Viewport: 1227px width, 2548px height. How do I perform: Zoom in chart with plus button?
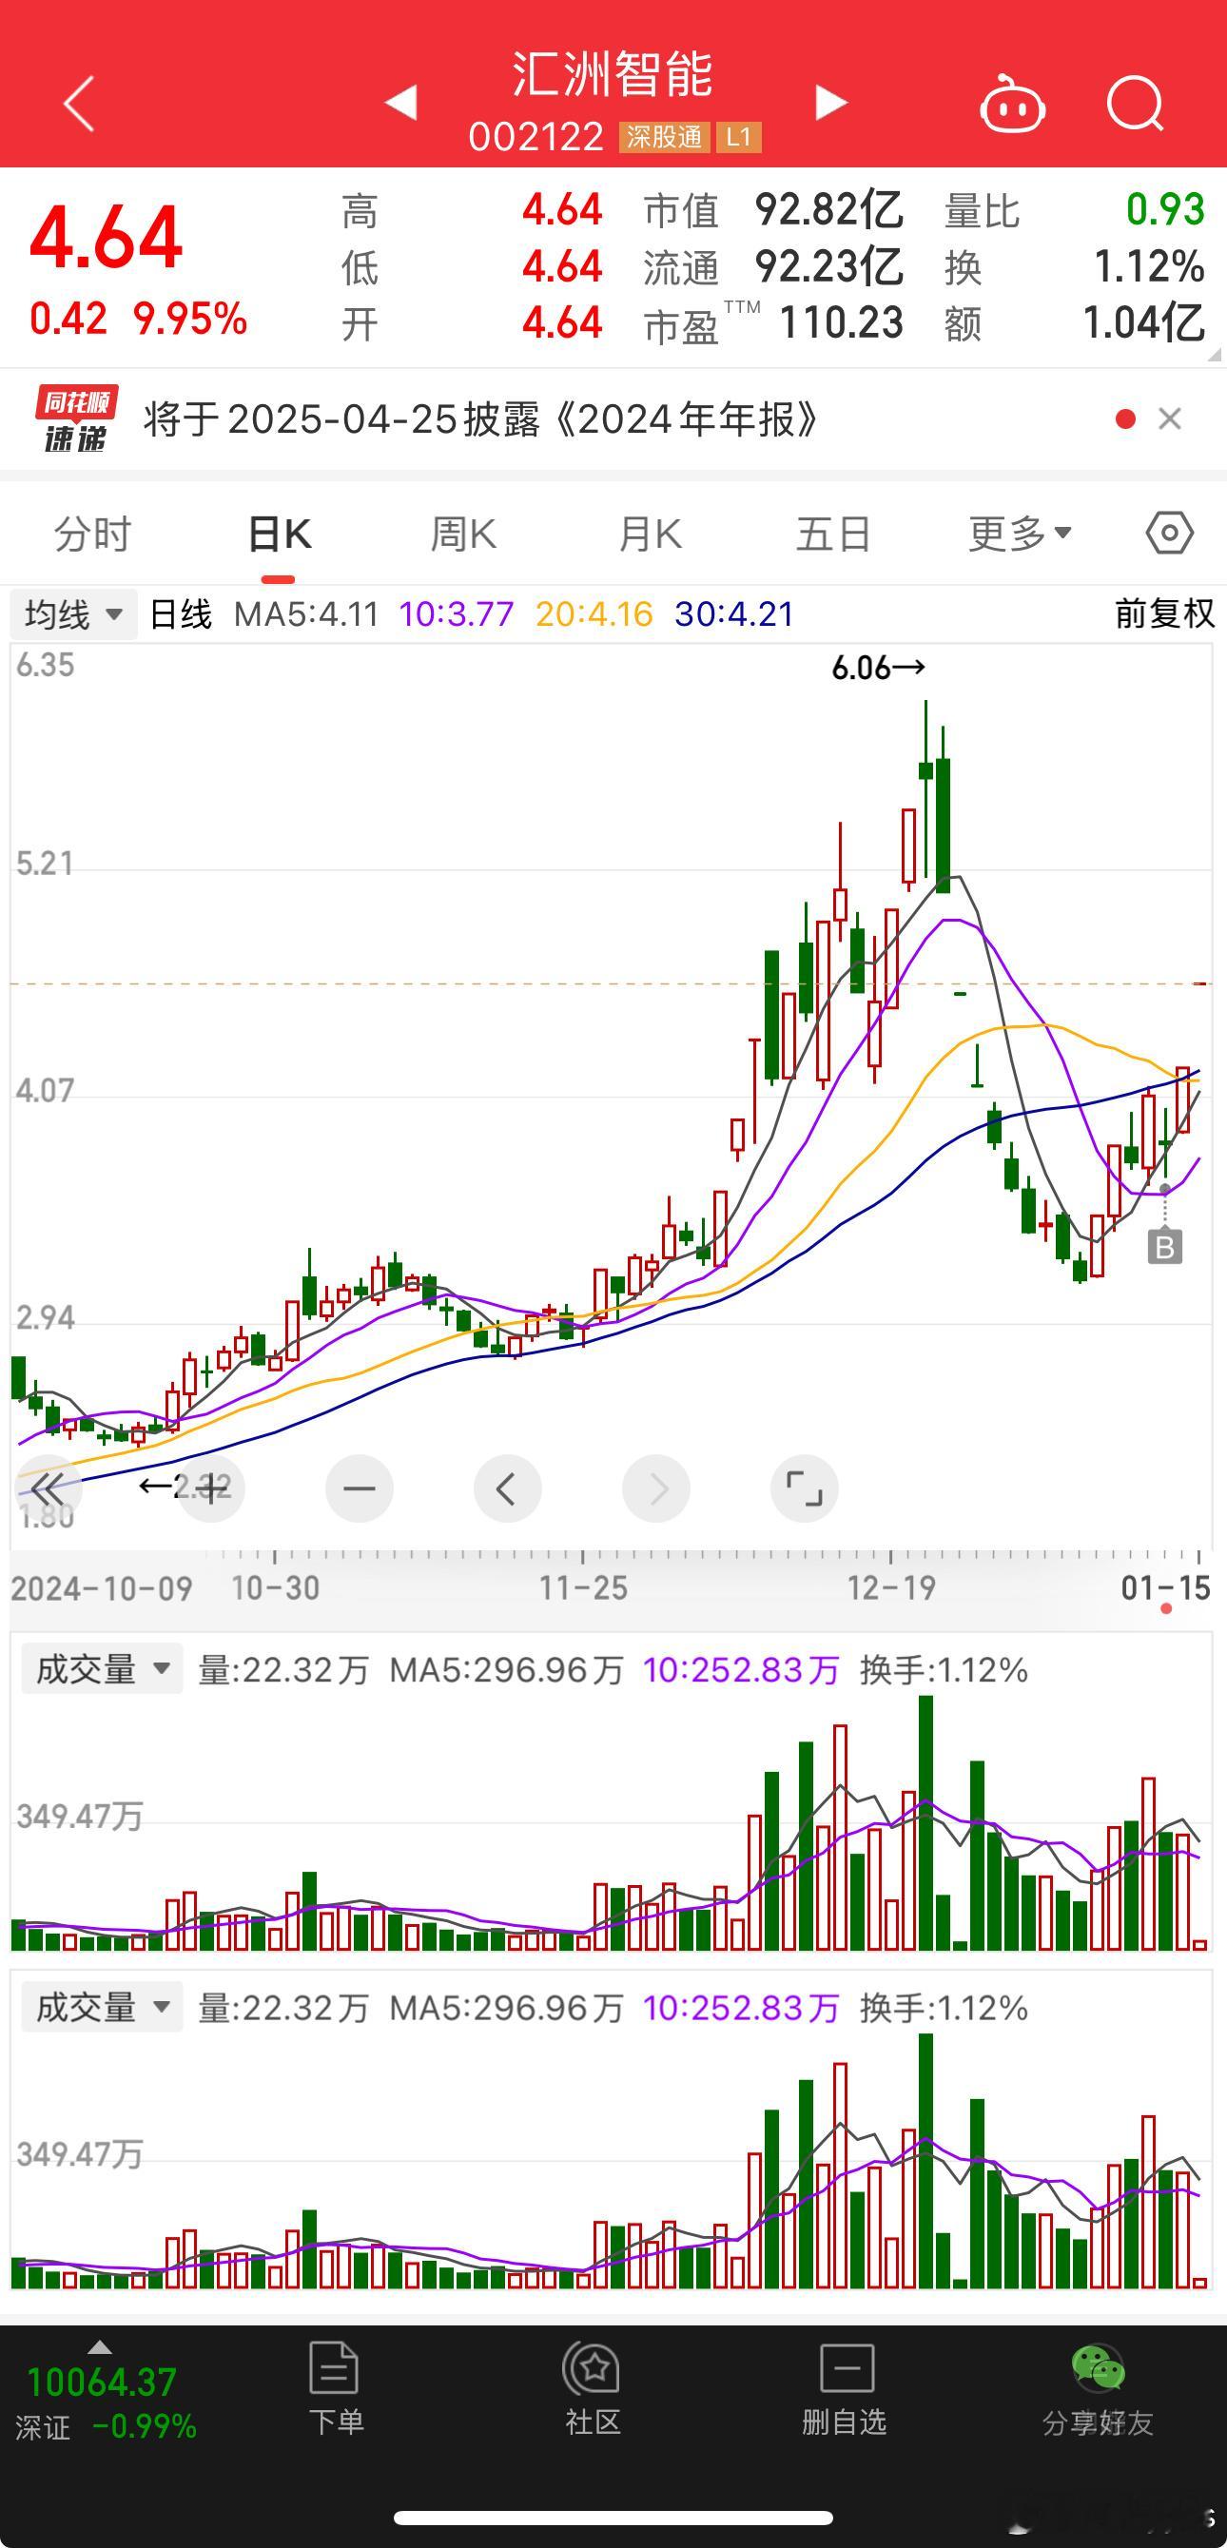pos(211,1488)
